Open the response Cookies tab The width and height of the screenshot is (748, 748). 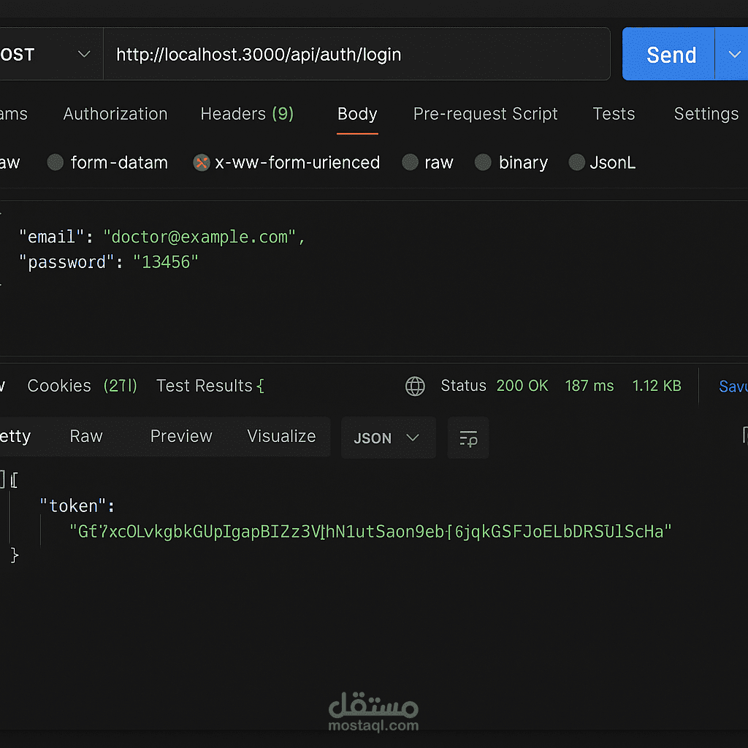(x=59, y=386)
